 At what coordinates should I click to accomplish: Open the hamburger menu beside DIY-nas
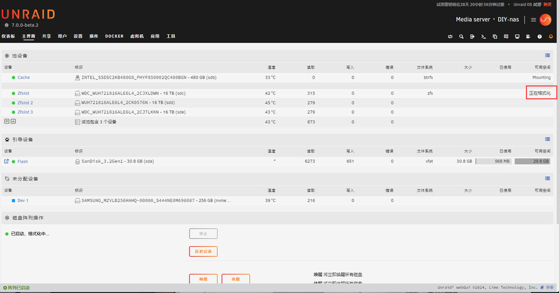coord(533,20)
